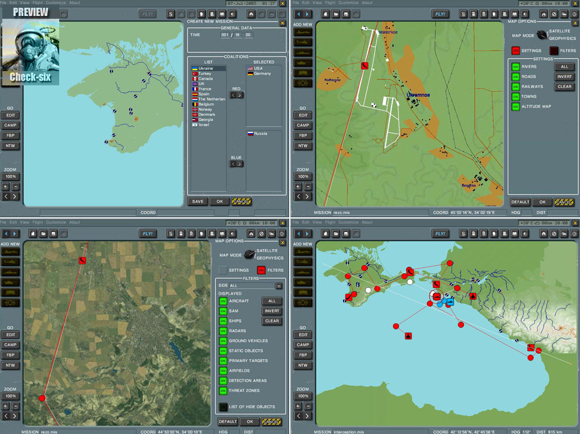
Task: Disable AIRCRAFT display filter
Action: 223,301
